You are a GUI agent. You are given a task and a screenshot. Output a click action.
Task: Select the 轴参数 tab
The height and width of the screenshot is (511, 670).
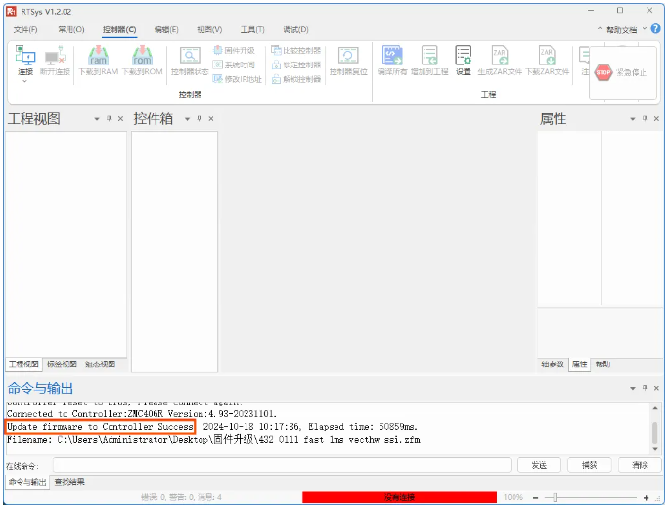click(x=553, y=364)
